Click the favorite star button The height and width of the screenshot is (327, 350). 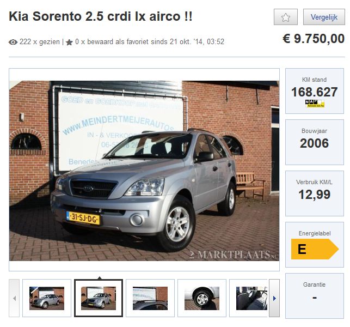[285, 17]
